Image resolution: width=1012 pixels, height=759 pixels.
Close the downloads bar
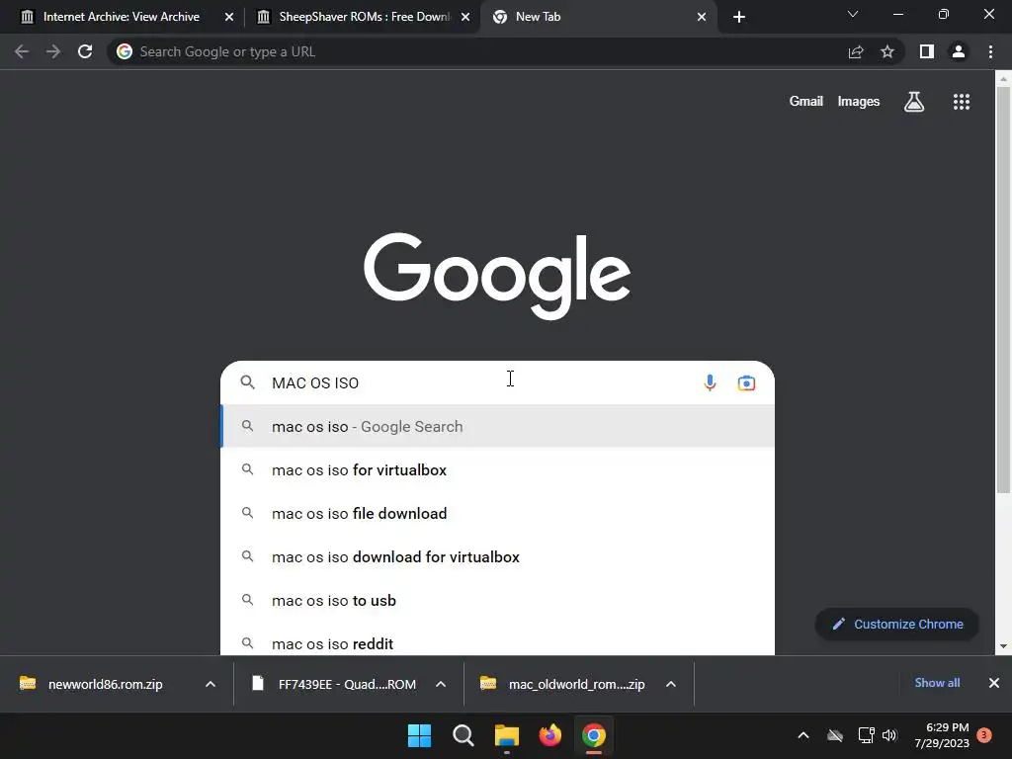point(994,683)
